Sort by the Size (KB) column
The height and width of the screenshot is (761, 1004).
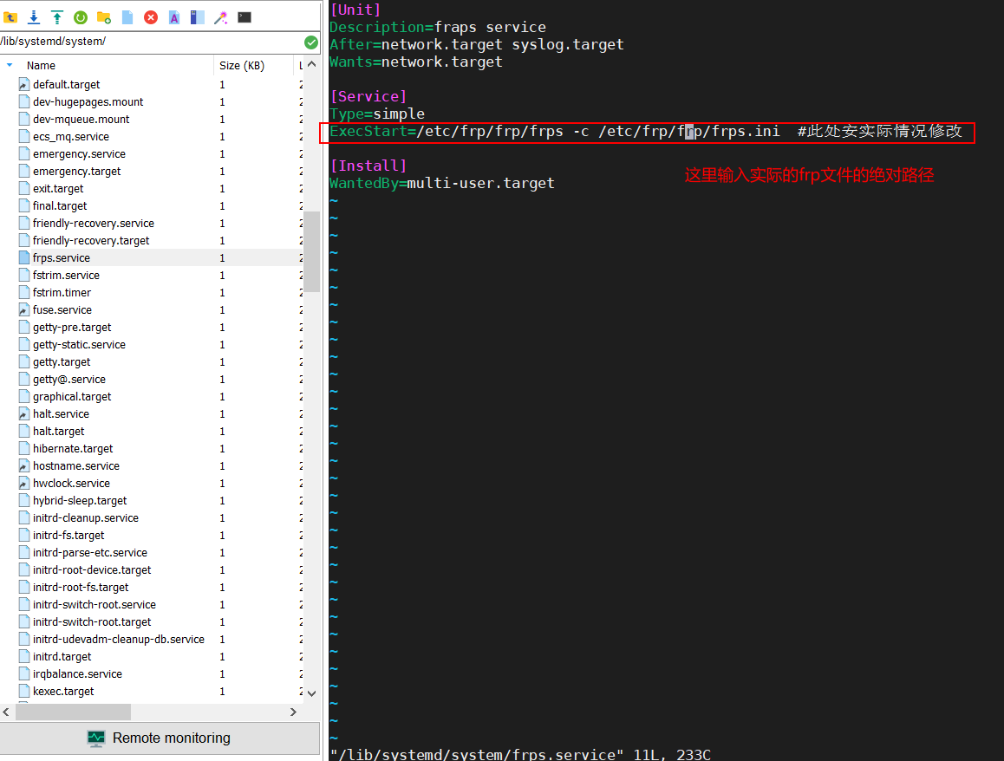(241, 65)
